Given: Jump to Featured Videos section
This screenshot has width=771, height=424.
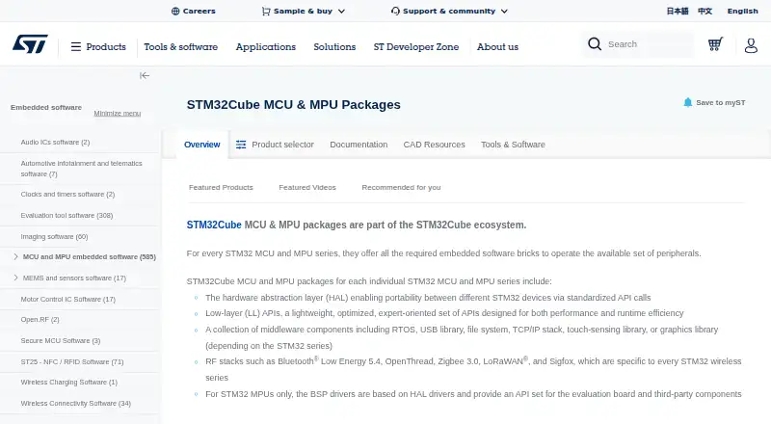Looking at the screenshot, I should click(307, 187).
